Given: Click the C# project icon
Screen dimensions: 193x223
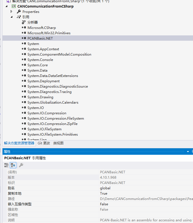Looking at the screenshot, I should (14, 6).
